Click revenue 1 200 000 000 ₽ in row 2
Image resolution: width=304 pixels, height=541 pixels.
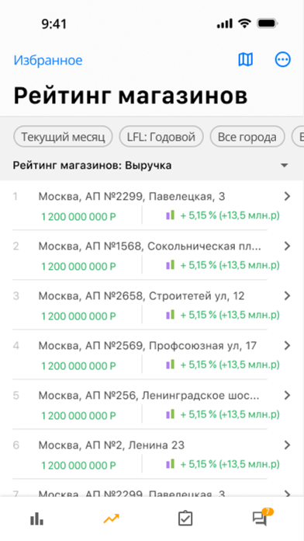tap(79, 267)
